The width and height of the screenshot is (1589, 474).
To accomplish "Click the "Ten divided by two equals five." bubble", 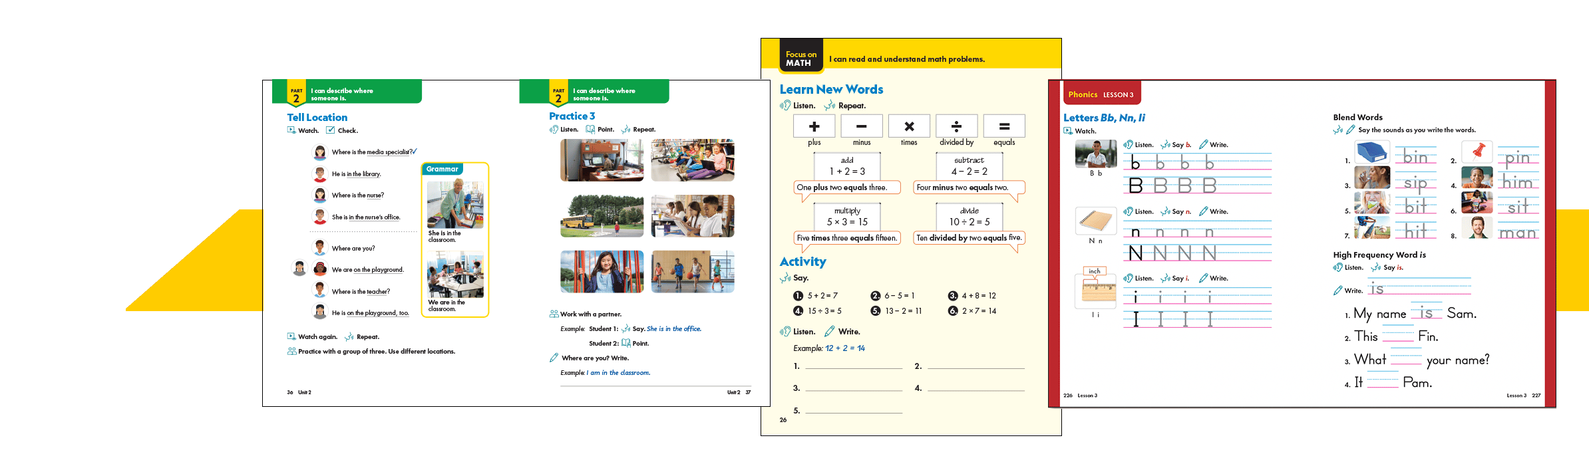I will click(969, 239).
